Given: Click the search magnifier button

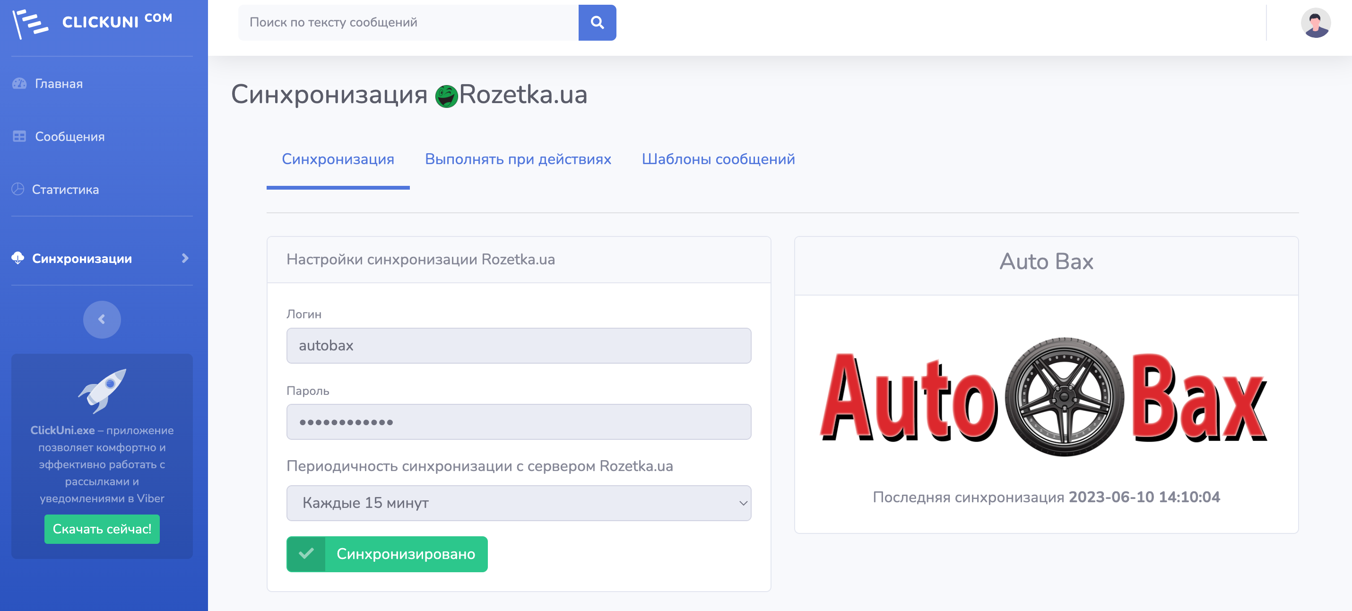Looking at the screenshot, I should pos(597,23).
